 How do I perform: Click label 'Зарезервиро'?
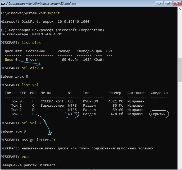coord(52,106)
